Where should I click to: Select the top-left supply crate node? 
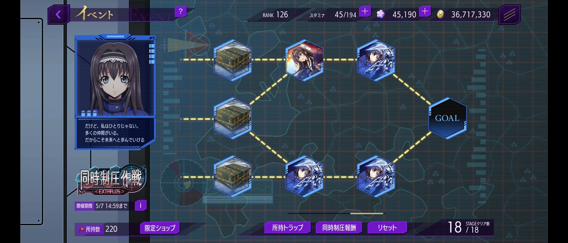[x=232, y=60]
